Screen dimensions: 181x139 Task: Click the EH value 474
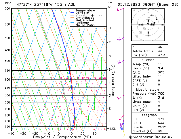coord(161,119)
